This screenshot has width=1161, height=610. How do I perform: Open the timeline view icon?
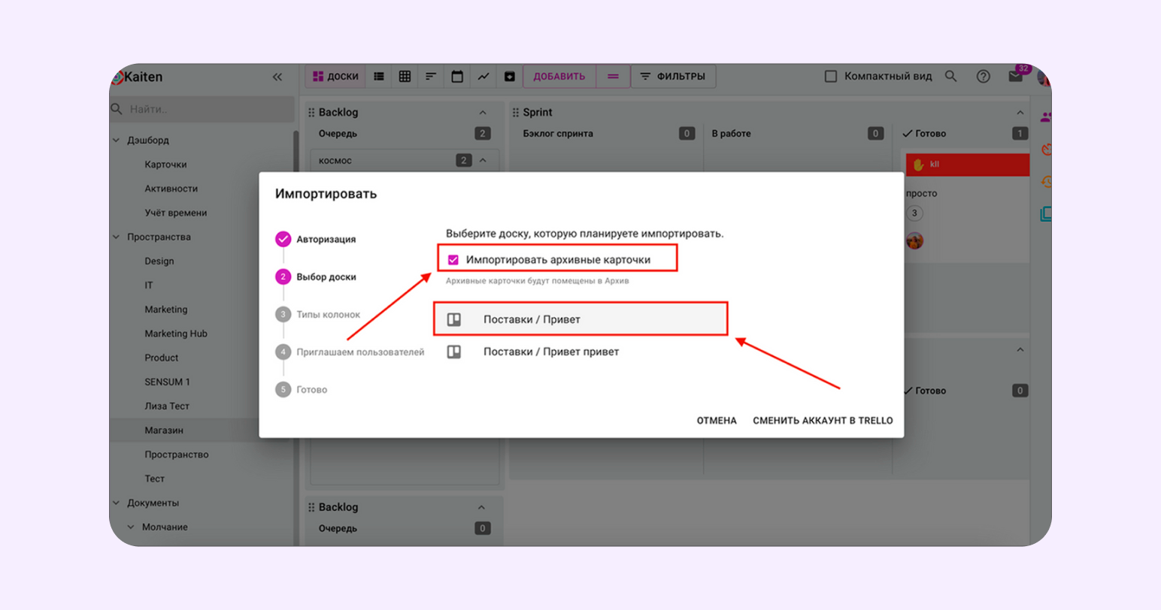point(431,76)
